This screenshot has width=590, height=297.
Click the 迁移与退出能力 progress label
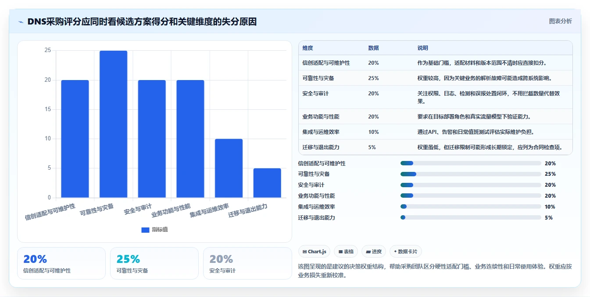point(316,218)
